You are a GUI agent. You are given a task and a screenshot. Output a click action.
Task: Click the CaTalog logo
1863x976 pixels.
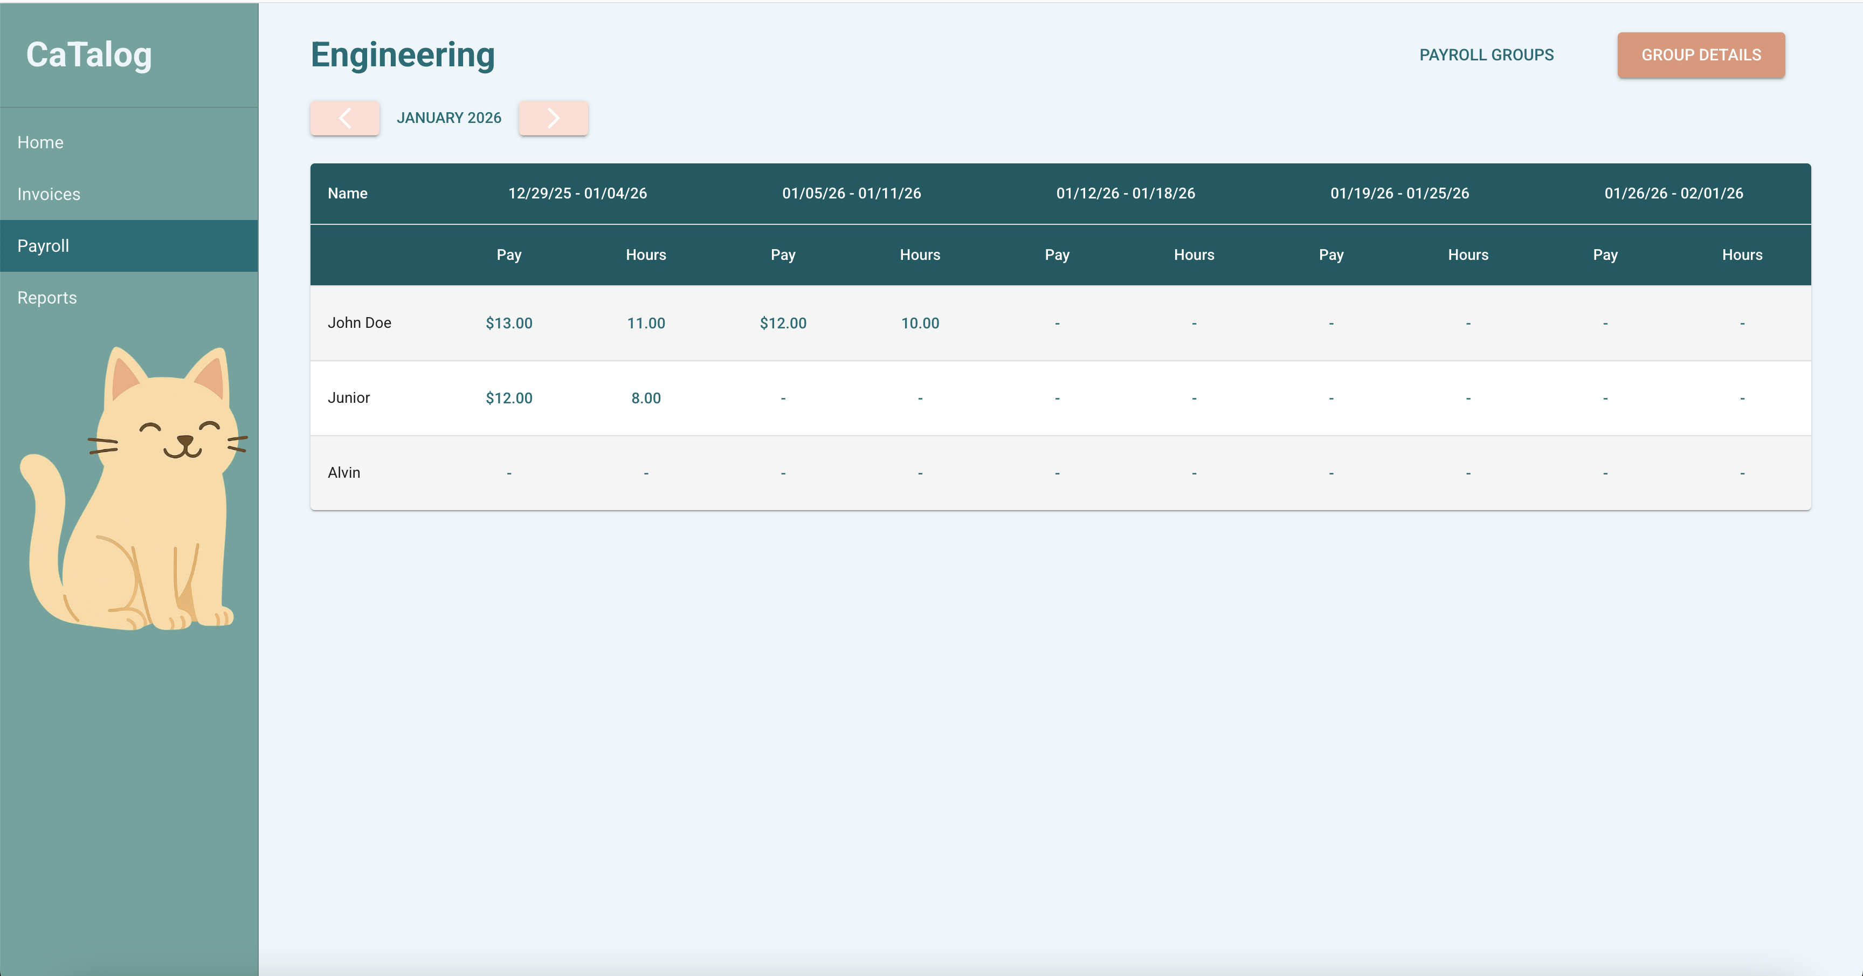pos(88,54)
